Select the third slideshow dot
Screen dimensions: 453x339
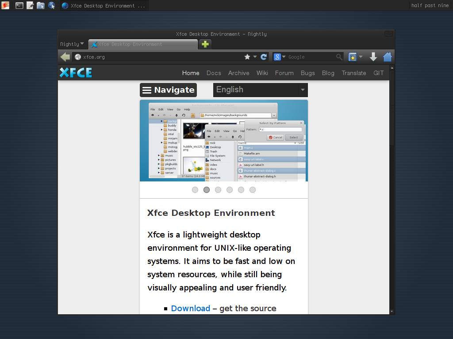pyautogui.click(x=218, y=190)
